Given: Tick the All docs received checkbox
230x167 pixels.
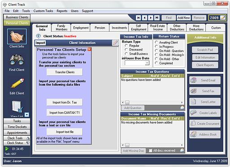Looking at the screenshot, I should [151, 150].
